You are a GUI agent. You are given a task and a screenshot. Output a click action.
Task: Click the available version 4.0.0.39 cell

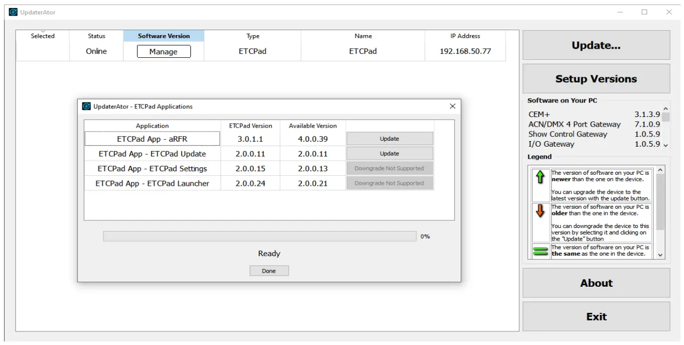[313, 139]
